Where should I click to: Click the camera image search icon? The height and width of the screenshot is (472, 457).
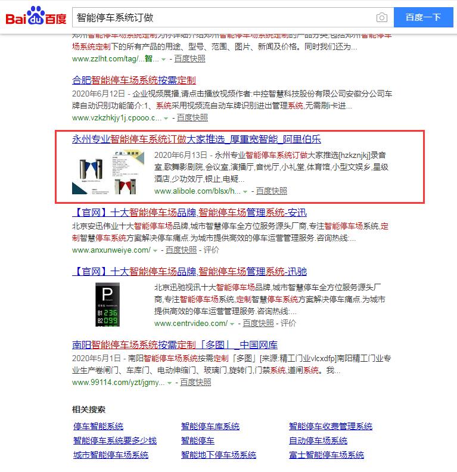382,17
